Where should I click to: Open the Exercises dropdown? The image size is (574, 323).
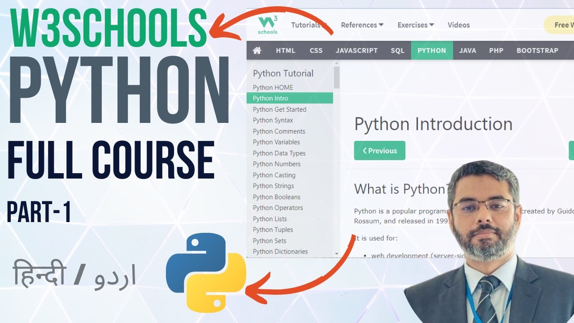[416, 25]
